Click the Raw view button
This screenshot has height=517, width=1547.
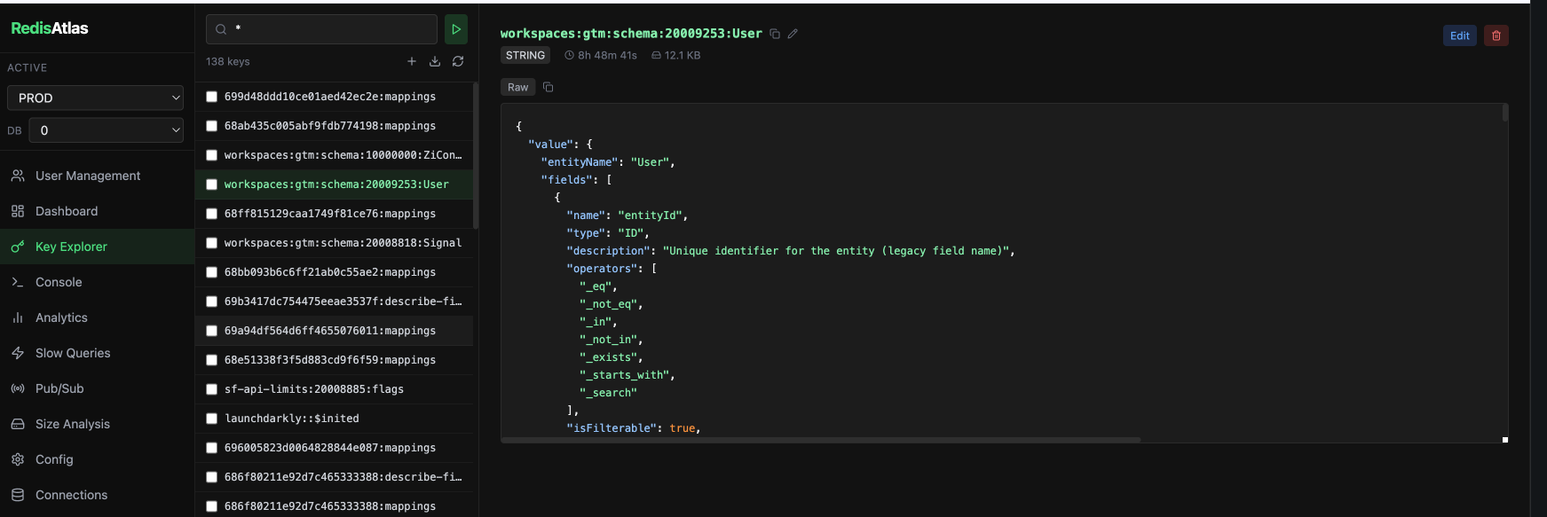518,87
